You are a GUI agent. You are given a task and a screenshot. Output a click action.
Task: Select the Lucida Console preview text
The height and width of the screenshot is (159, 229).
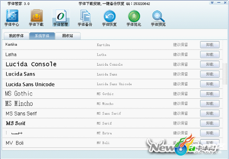(31, 64)
